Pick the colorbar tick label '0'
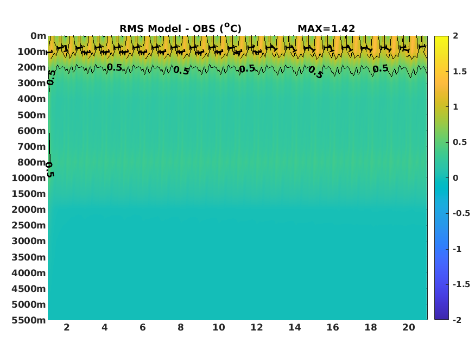Viewport: 475px width, 356px height. 455,178
